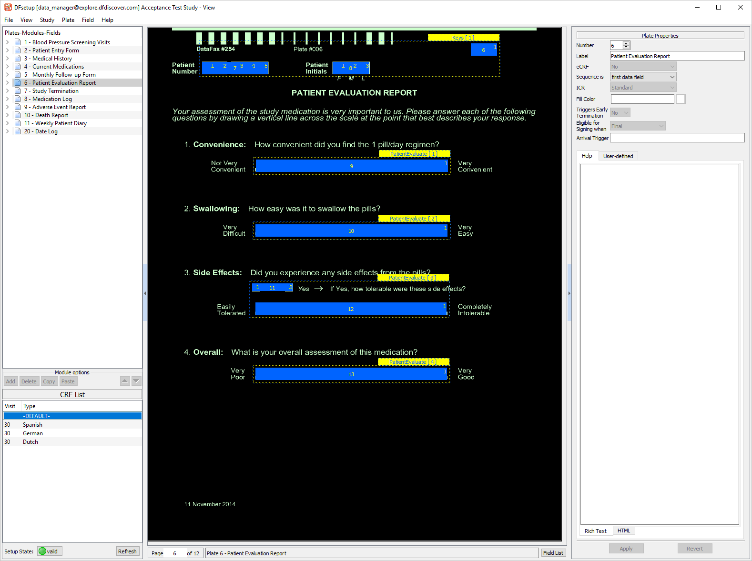Open the Field List button
Screen dimensions: 752x561
tap(553, 553)
